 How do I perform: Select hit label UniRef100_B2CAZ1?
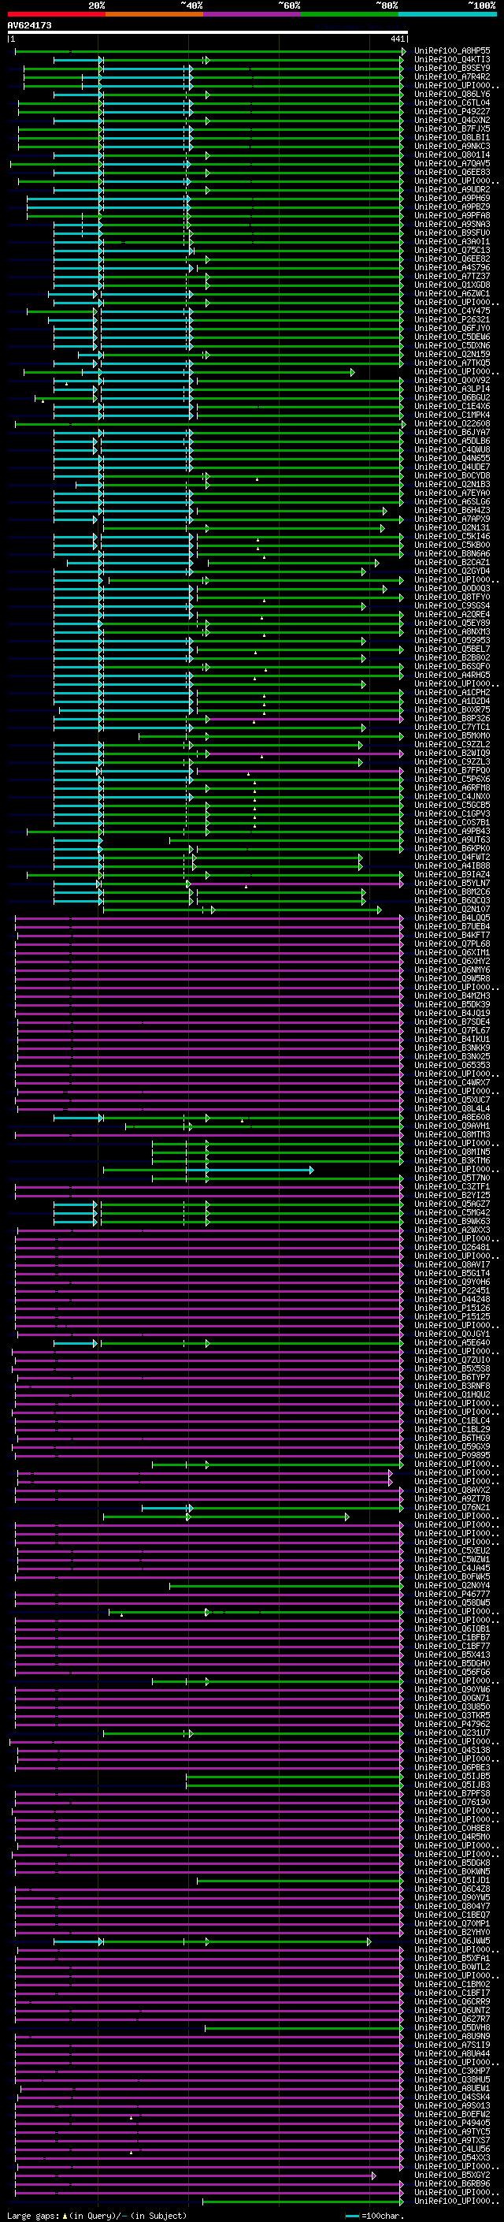tap(452, 563)
